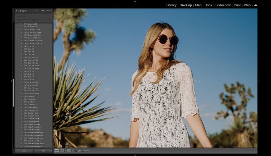
Task: Click the Before/After view icon
Action: point(62,151)
